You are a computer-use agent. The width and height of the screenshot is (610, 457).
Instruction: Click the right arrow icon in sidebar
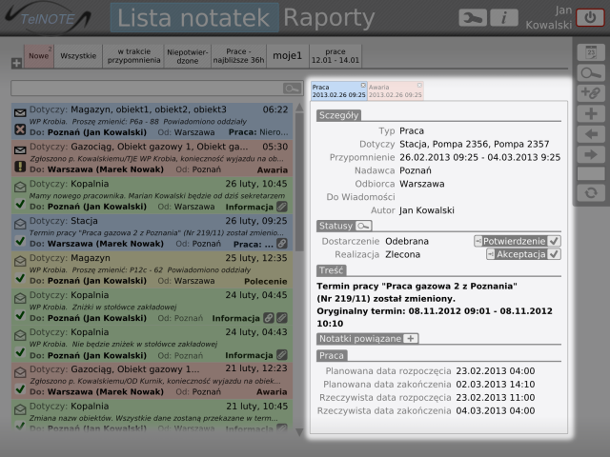(591, 154)
